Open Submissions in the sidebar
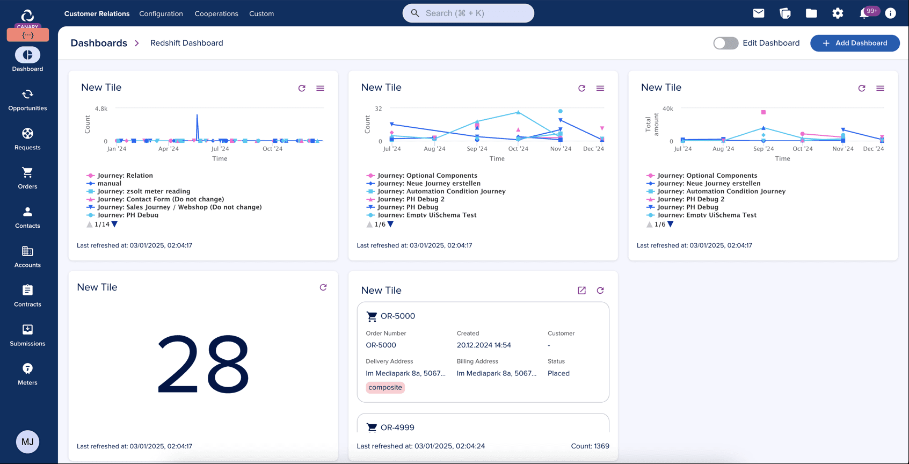The height and width of the screenshot is (464, 909). (27, 335)
